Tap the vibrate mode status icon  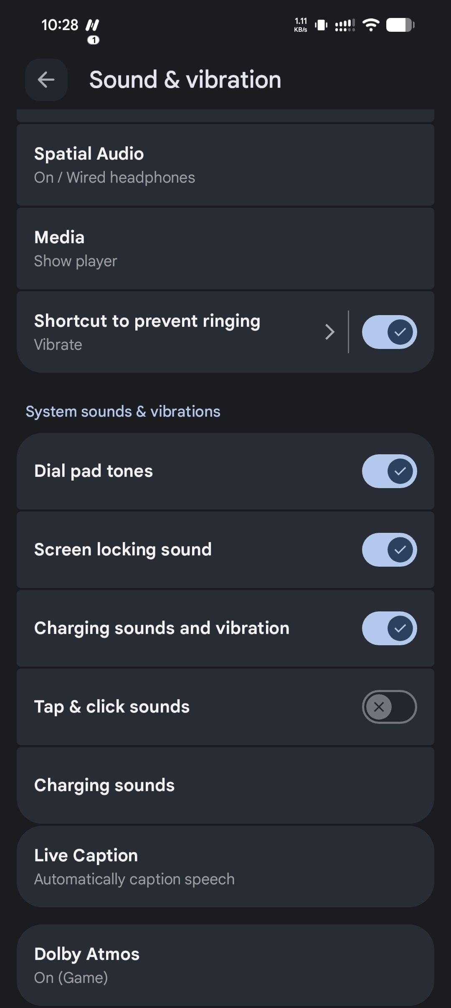click(x=321, y=25)
